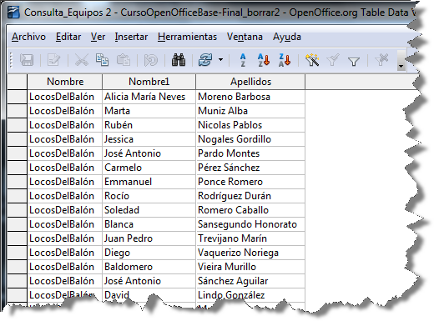This screenshot has width=434, height=321.
Task: Click the Nombre1 column header
Action: pyautogui.click(x=149, y=82)
